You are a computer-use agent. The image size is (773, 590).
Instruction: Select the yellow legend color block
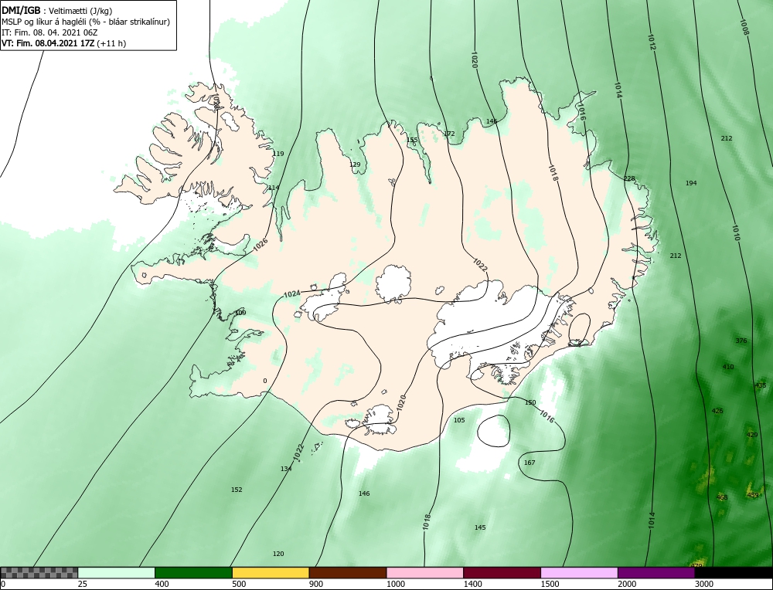click(x=270, y=572)
